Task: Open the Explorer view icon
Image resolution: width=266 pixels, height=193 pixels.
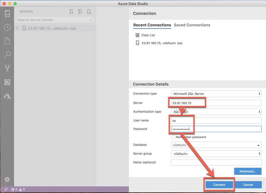Action: click(7, 41)
